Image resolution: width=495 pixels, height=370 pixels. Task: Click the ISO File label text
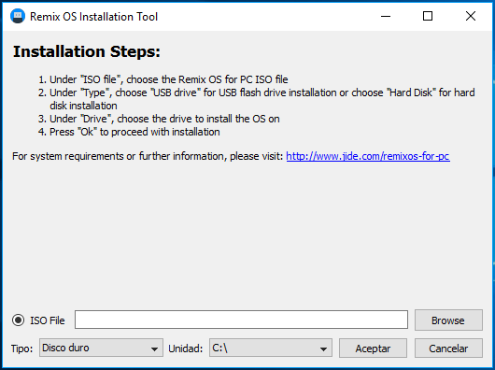(x=48, y=320)
